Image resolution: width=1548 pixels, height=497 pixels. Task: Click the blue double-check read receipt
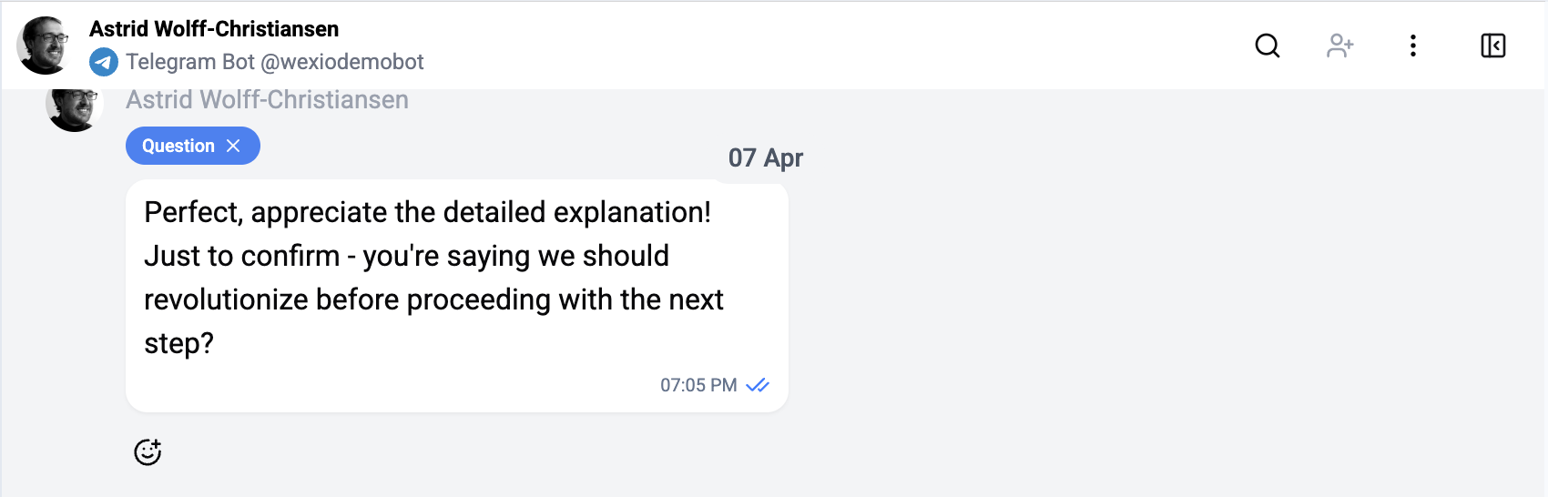pyautogui.click(x=758, y=385)
